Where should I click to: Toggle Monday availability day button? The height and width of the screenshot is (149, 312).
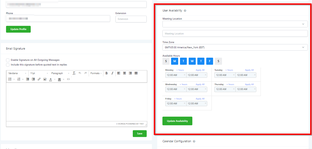click(x=174, y=61)
